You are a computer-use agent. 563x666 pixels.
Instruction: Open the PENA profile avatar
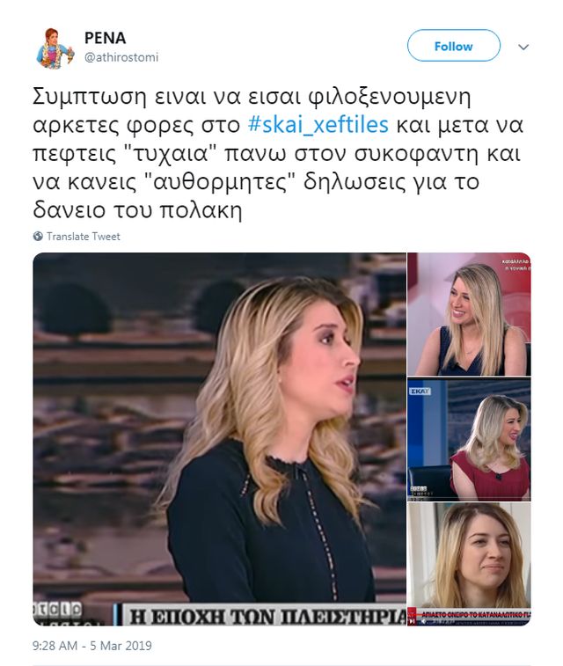pos(55,48)
